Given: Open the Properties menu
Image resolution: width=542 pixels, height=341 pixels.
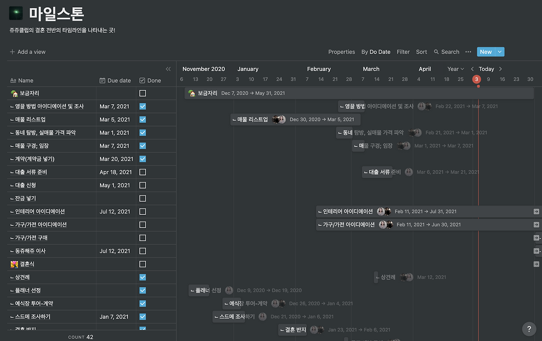Looking at the screenshot, I should click(341, 52).
